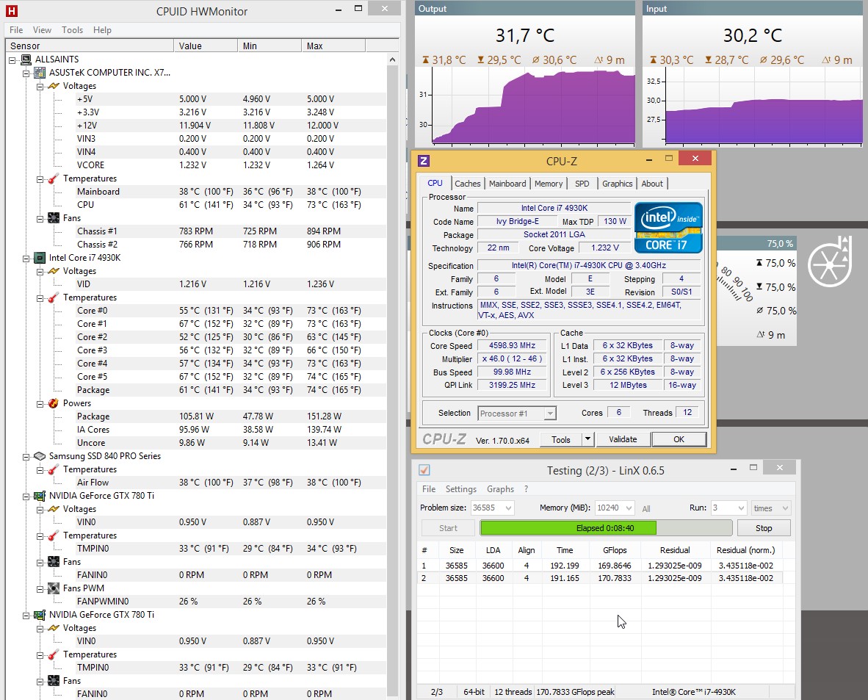
Task: Open the Tools menu in HWMonitor
Action: pyautogui.click(x=72, y=30)
